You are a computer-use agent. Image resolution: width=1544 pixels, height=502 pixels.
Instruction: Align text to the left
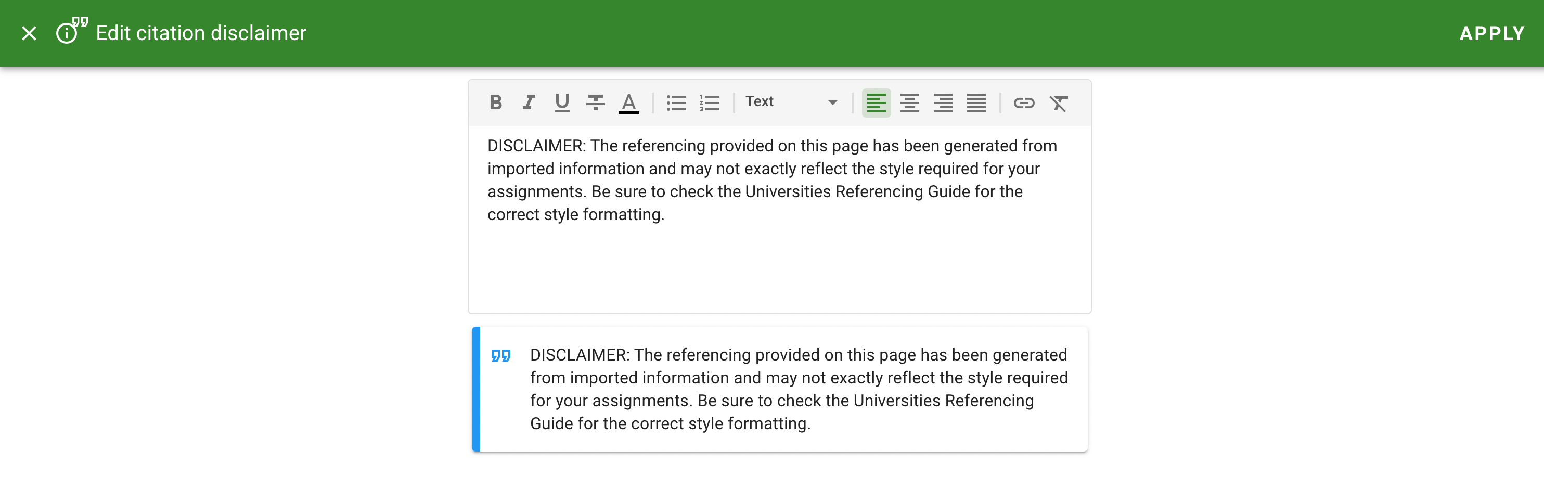pyautogui.click(x=876, y=102)
